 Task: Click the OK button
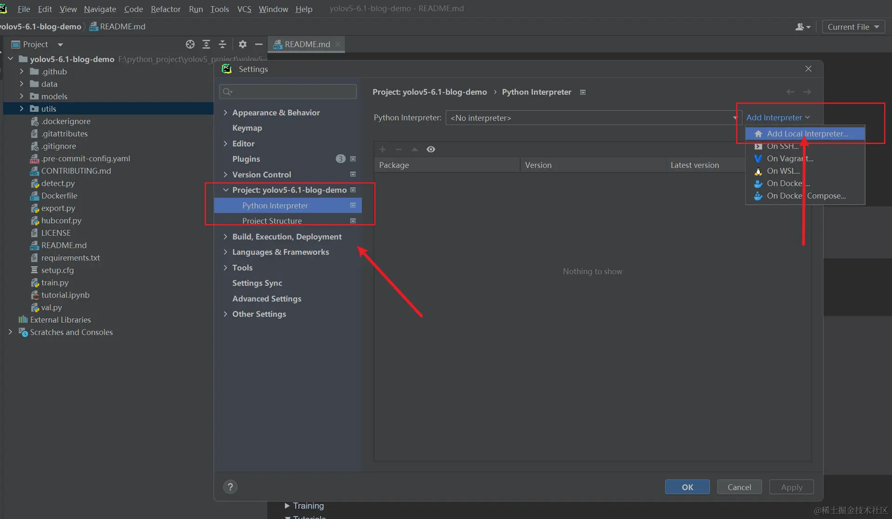(x=687, y=487)
